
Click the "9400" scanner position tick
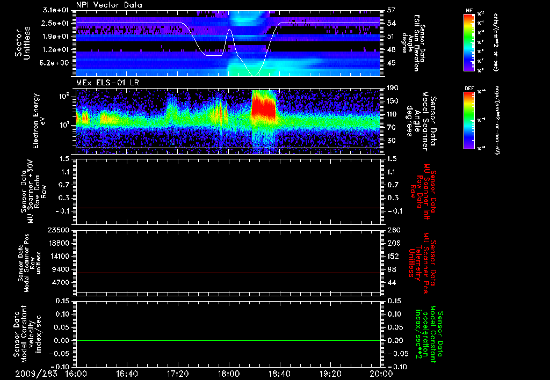(x=61, y=269)
